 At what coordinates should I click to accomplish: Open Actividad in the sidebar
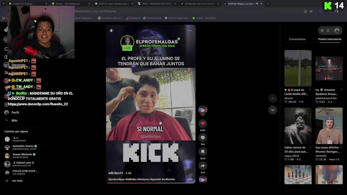(x=18, y=97)
